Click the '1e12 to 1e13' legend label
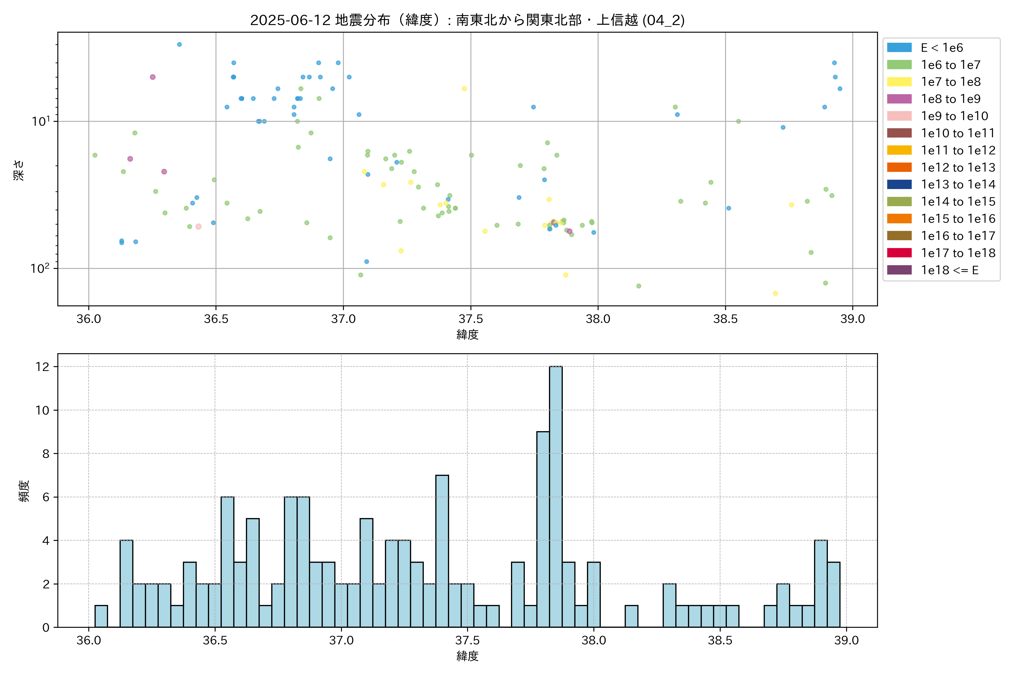The image size is (1013, 675). click(958, 167)
